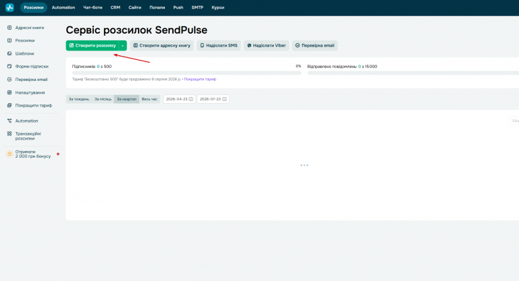The width and height of the screenshot is (519, 281).
Task: Click the Розсилки sidebar icon
Action: tap(9, 40)
